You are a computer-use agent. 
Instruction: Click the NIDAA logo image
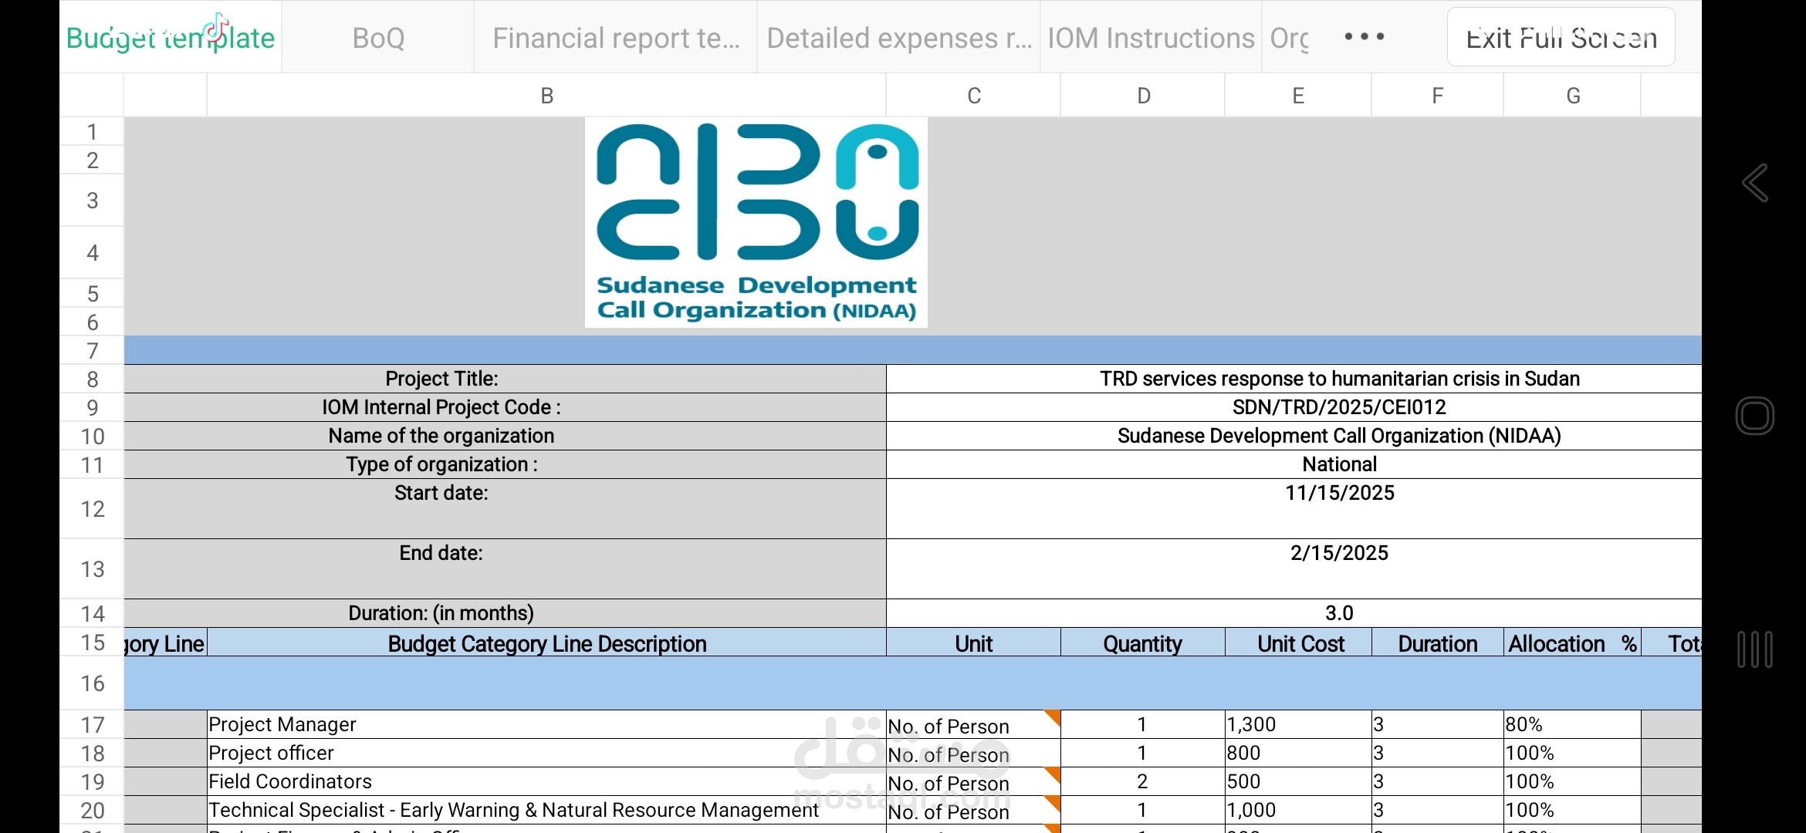pos(756,223)
